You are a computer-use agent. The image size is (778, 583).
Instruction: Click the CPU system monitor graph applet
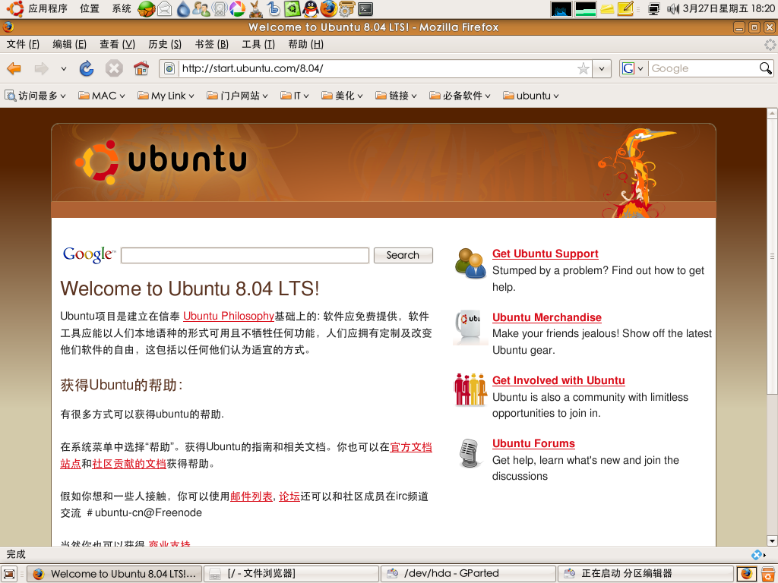pyautogui.click(x=561, y=9)
